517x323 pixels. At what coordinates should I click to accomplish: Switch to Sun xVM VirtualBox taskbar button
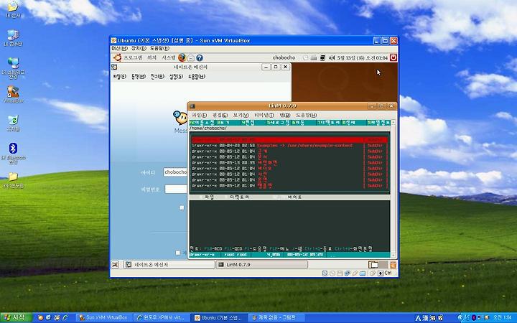point(104,317)
